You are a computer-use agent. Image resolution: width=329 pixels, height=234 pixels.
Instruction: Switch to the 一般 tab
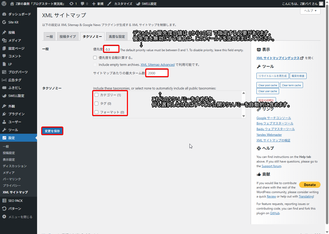pos(49,37)
